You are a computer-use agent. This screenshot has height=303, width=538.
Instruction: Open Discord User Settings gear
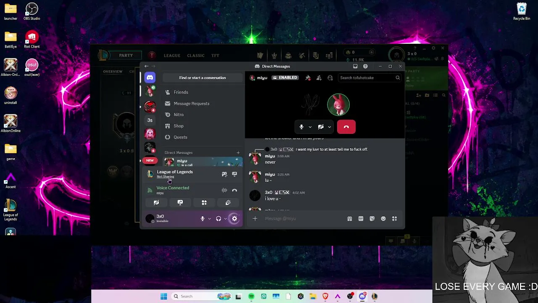coord(235,219)
